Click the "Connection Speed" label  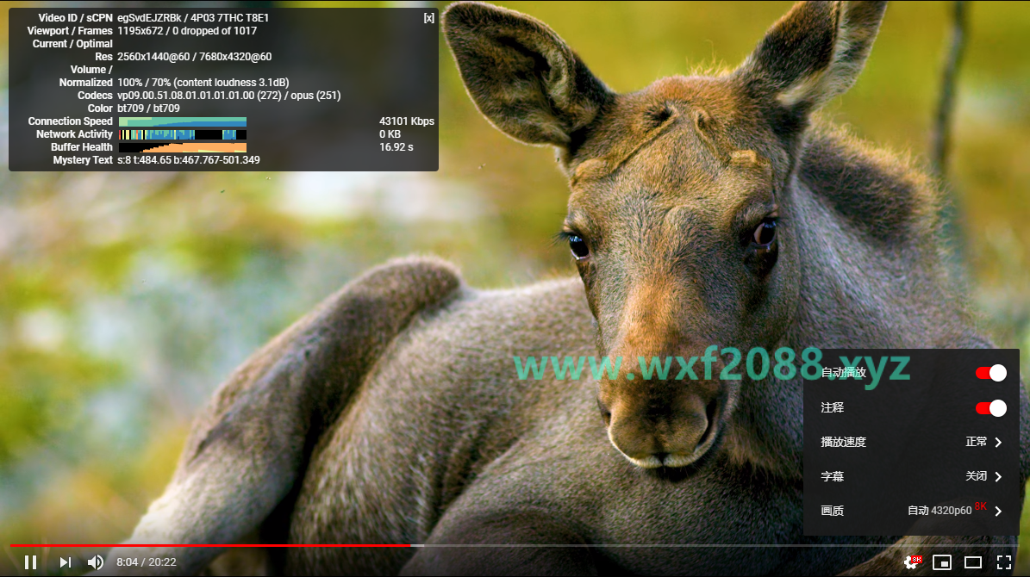pos(71,121)
